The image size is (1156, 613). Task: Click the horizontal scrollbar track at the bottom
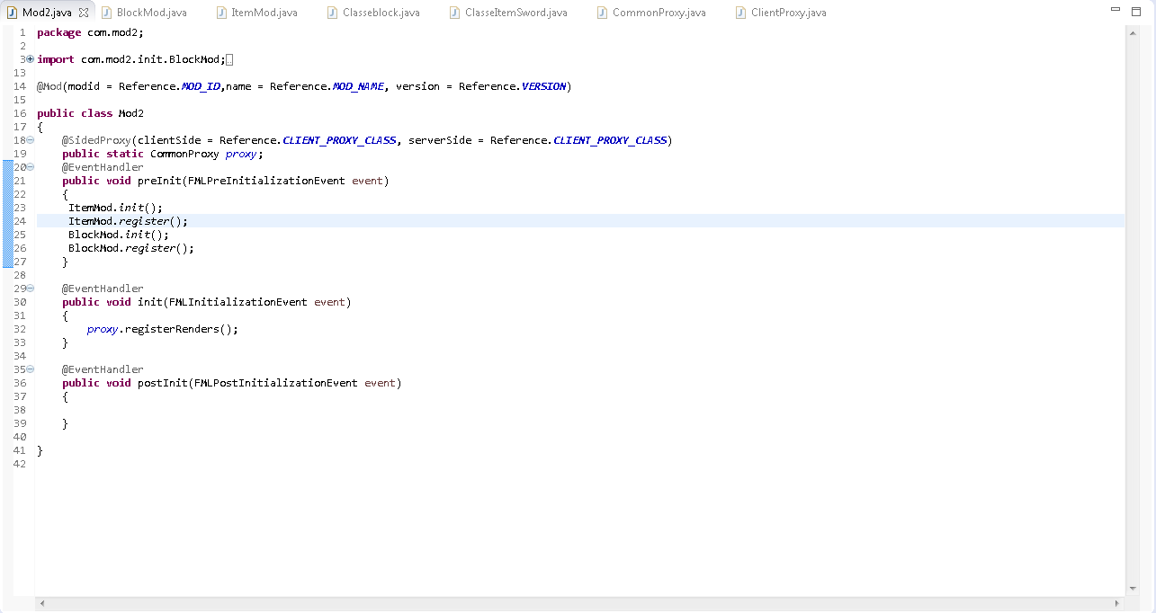576,603
